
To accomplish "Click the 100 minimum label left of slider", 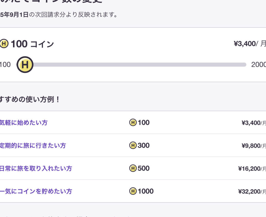I will click(5, 64).
